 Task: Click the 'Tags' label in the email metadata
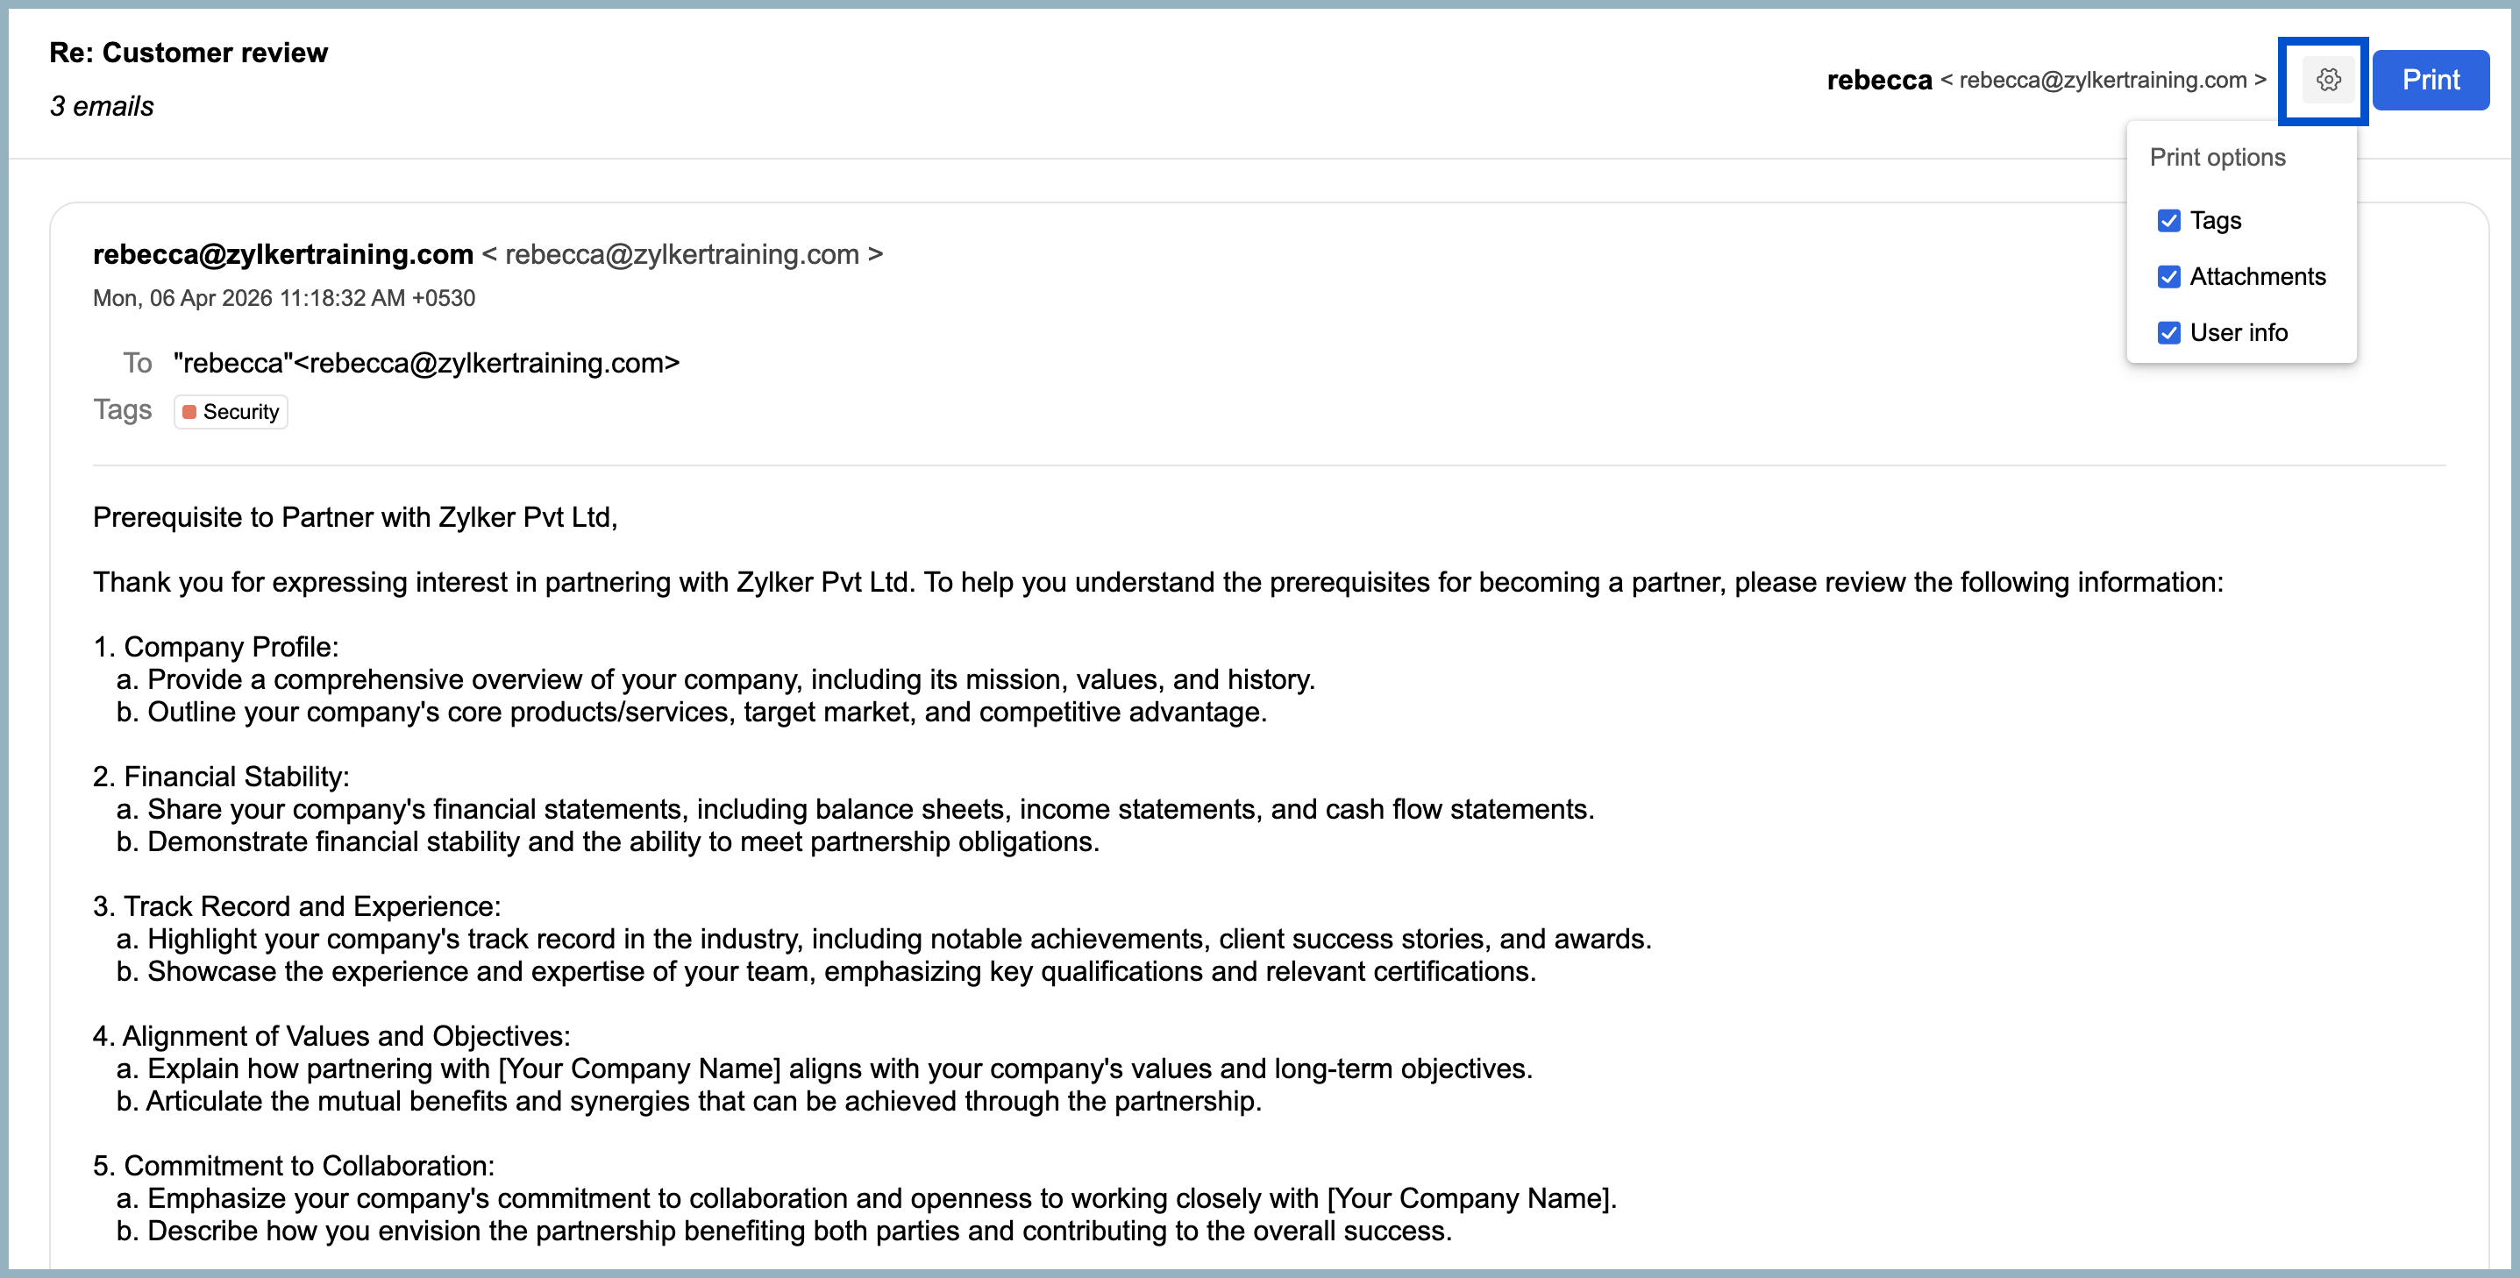tap(122, 409)
